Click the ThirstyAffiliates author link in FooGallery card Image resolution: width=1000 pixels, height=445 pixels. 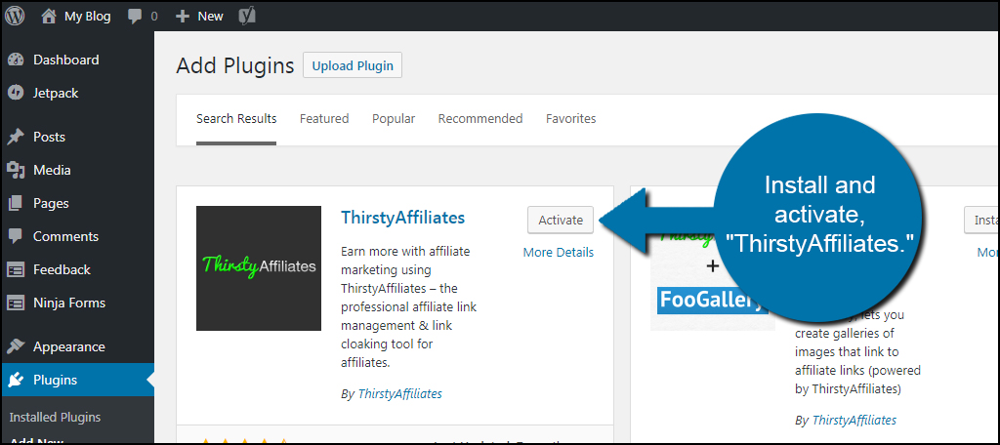click(x=854, y=421)
